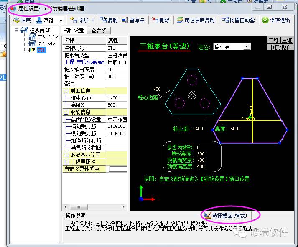Click the 名称 column header
Viewport: 298px width, 247px height.
tap(84, 40)
